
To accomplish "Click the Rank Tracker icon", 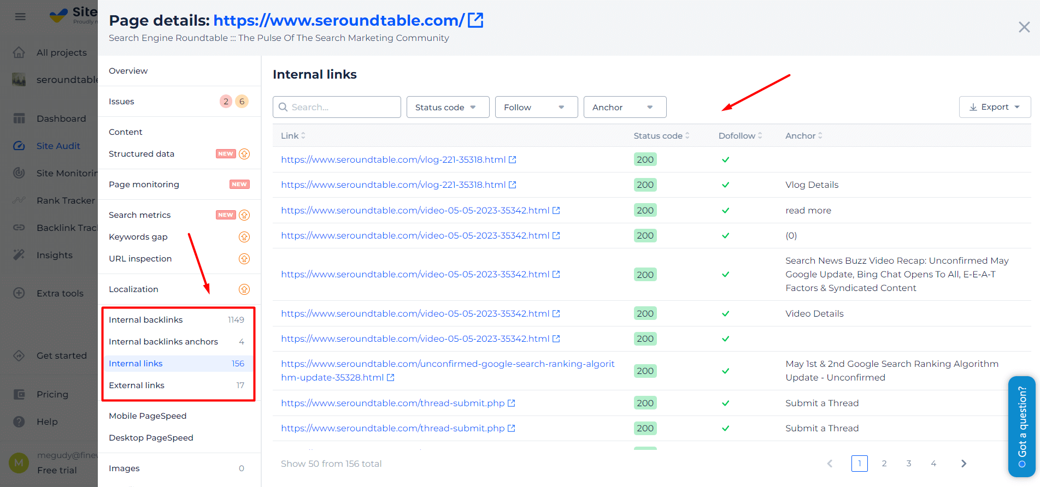I will [19, 200].
